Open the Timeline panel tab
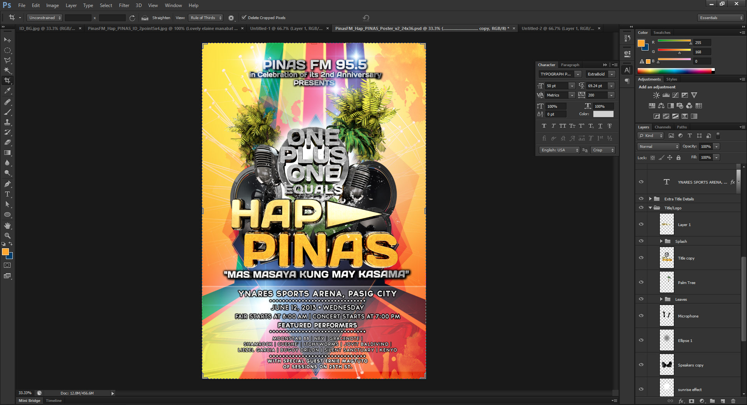This screenshot has width=747, height=405. [54, 401]
